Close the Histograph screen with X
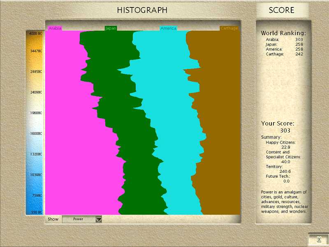 (319, 240)
